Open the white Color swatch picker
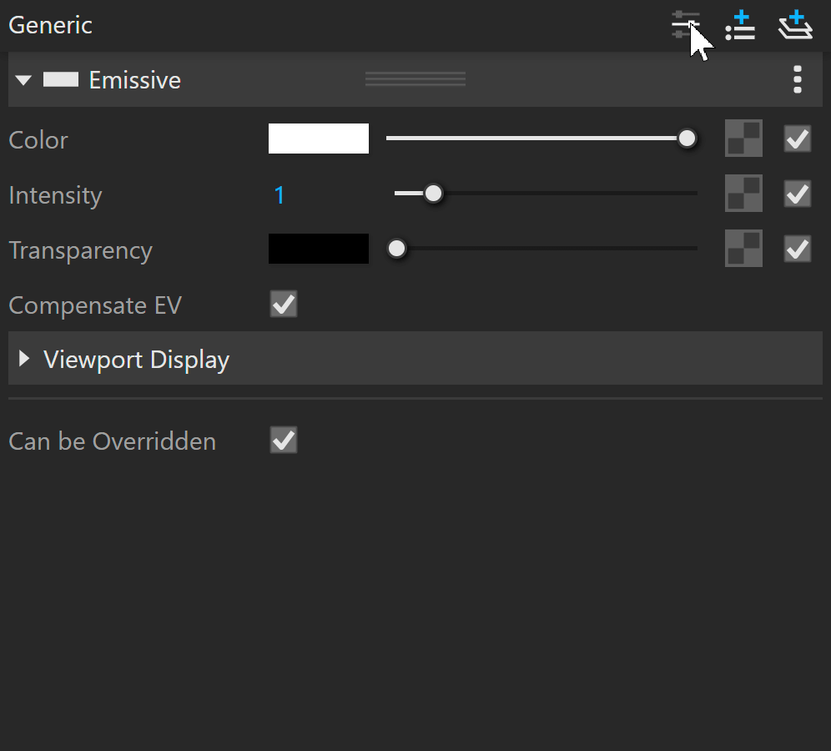Viewport: 831px width, 751px height. [319, 139]
